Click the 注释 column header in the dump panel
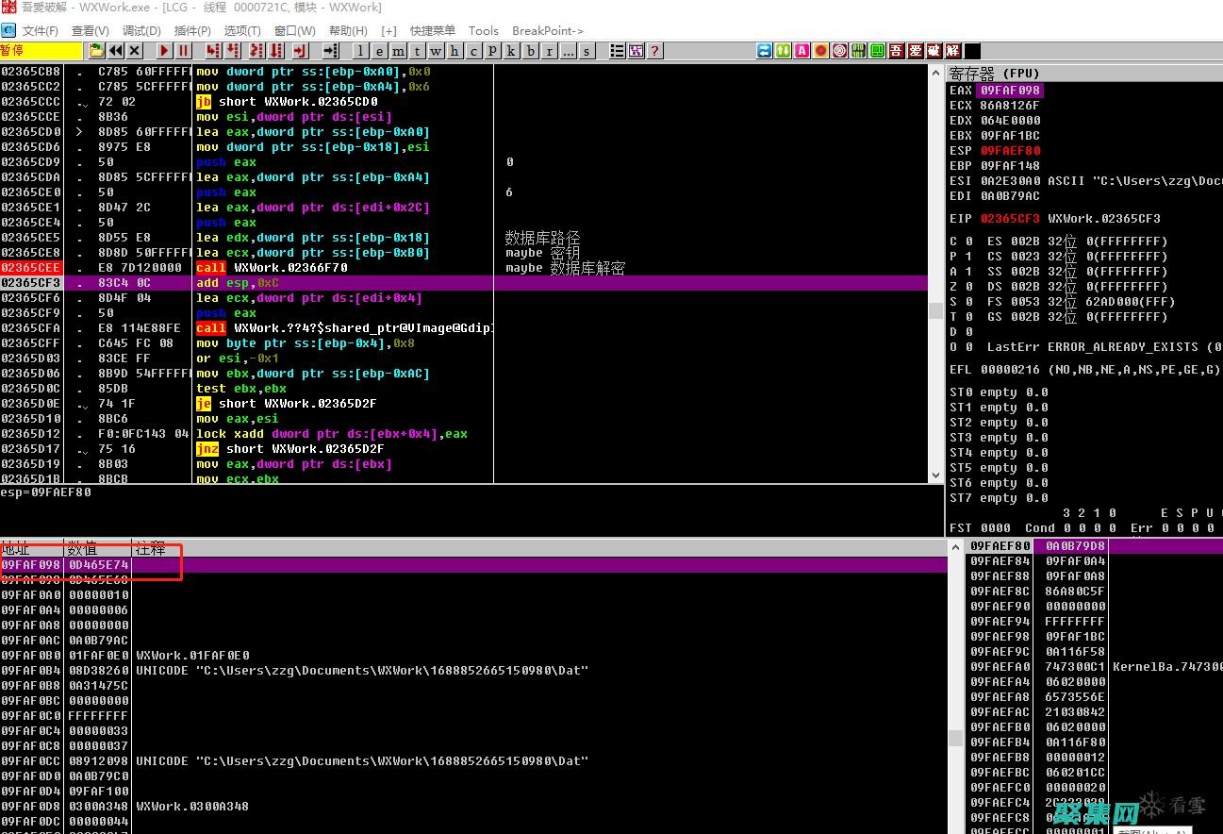Image resolution: width=1223 pixels, height=834 pixels. 151,548
